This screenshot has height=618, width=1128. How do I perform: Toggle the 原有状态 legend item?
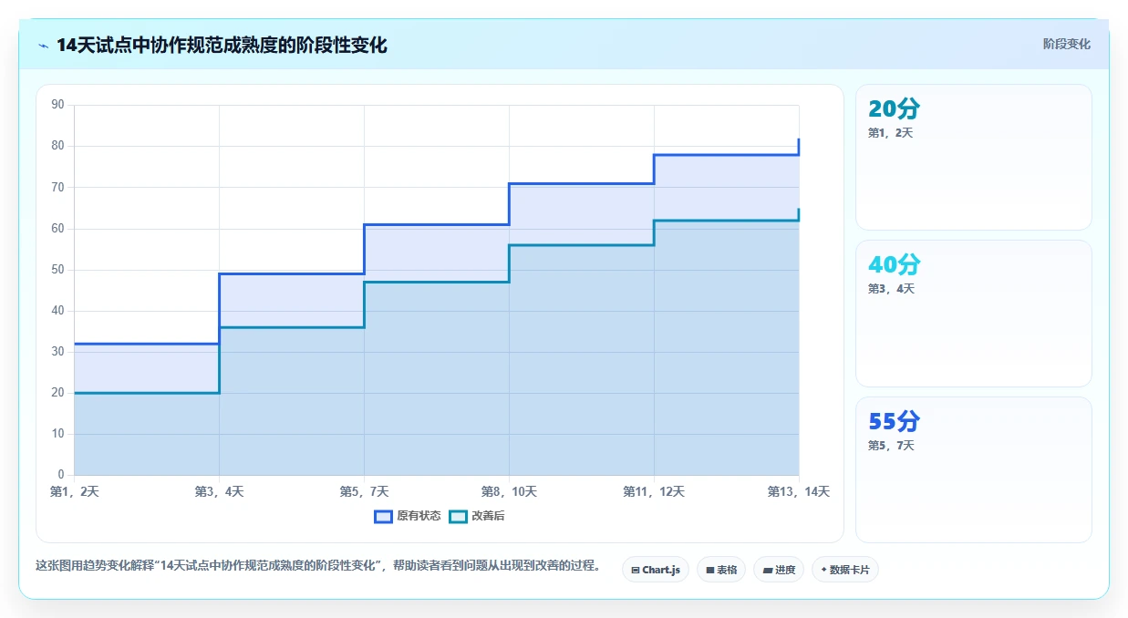pyautogui.click(x=408, y=516)
